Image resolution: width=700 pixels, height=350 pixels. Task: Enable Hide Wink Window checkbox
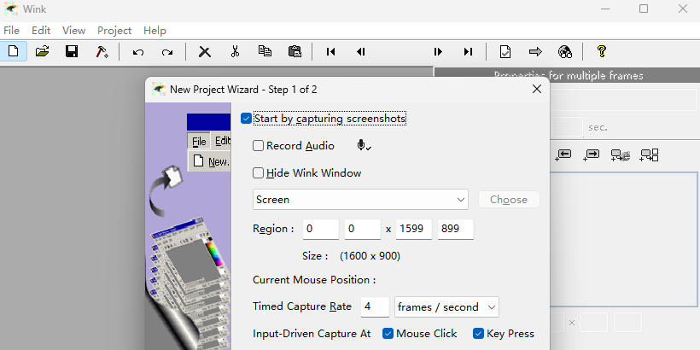(x=258, y=172)
